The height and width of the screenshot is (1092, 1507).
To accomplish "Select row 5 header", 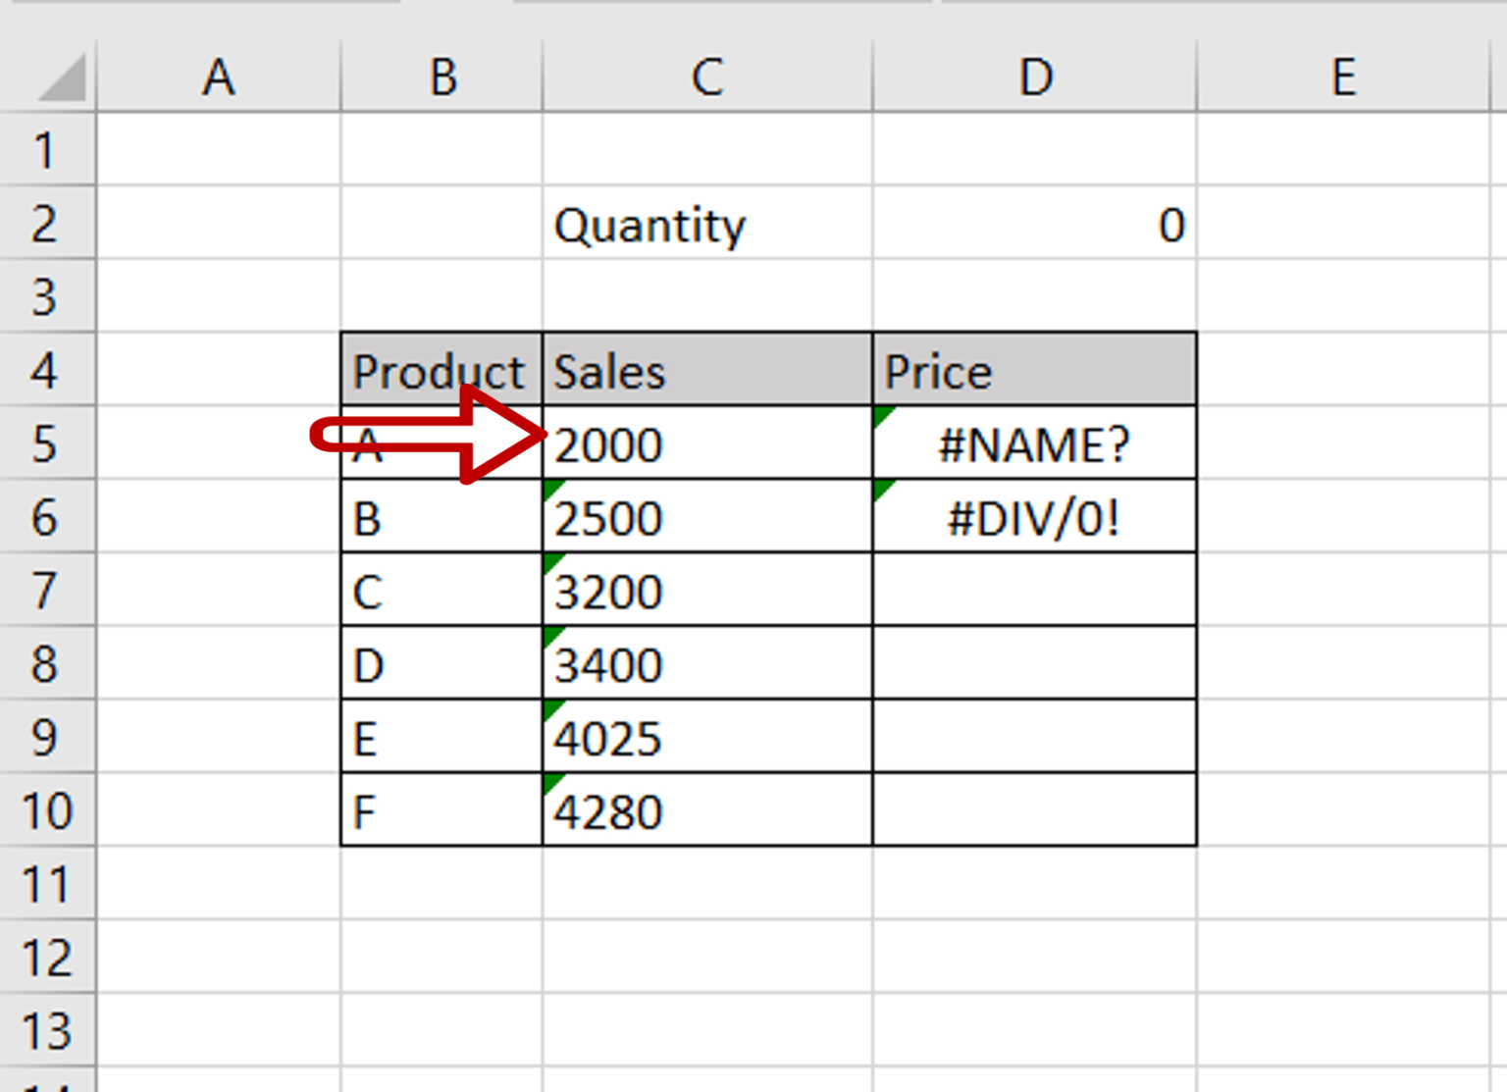I will point(47,443).
